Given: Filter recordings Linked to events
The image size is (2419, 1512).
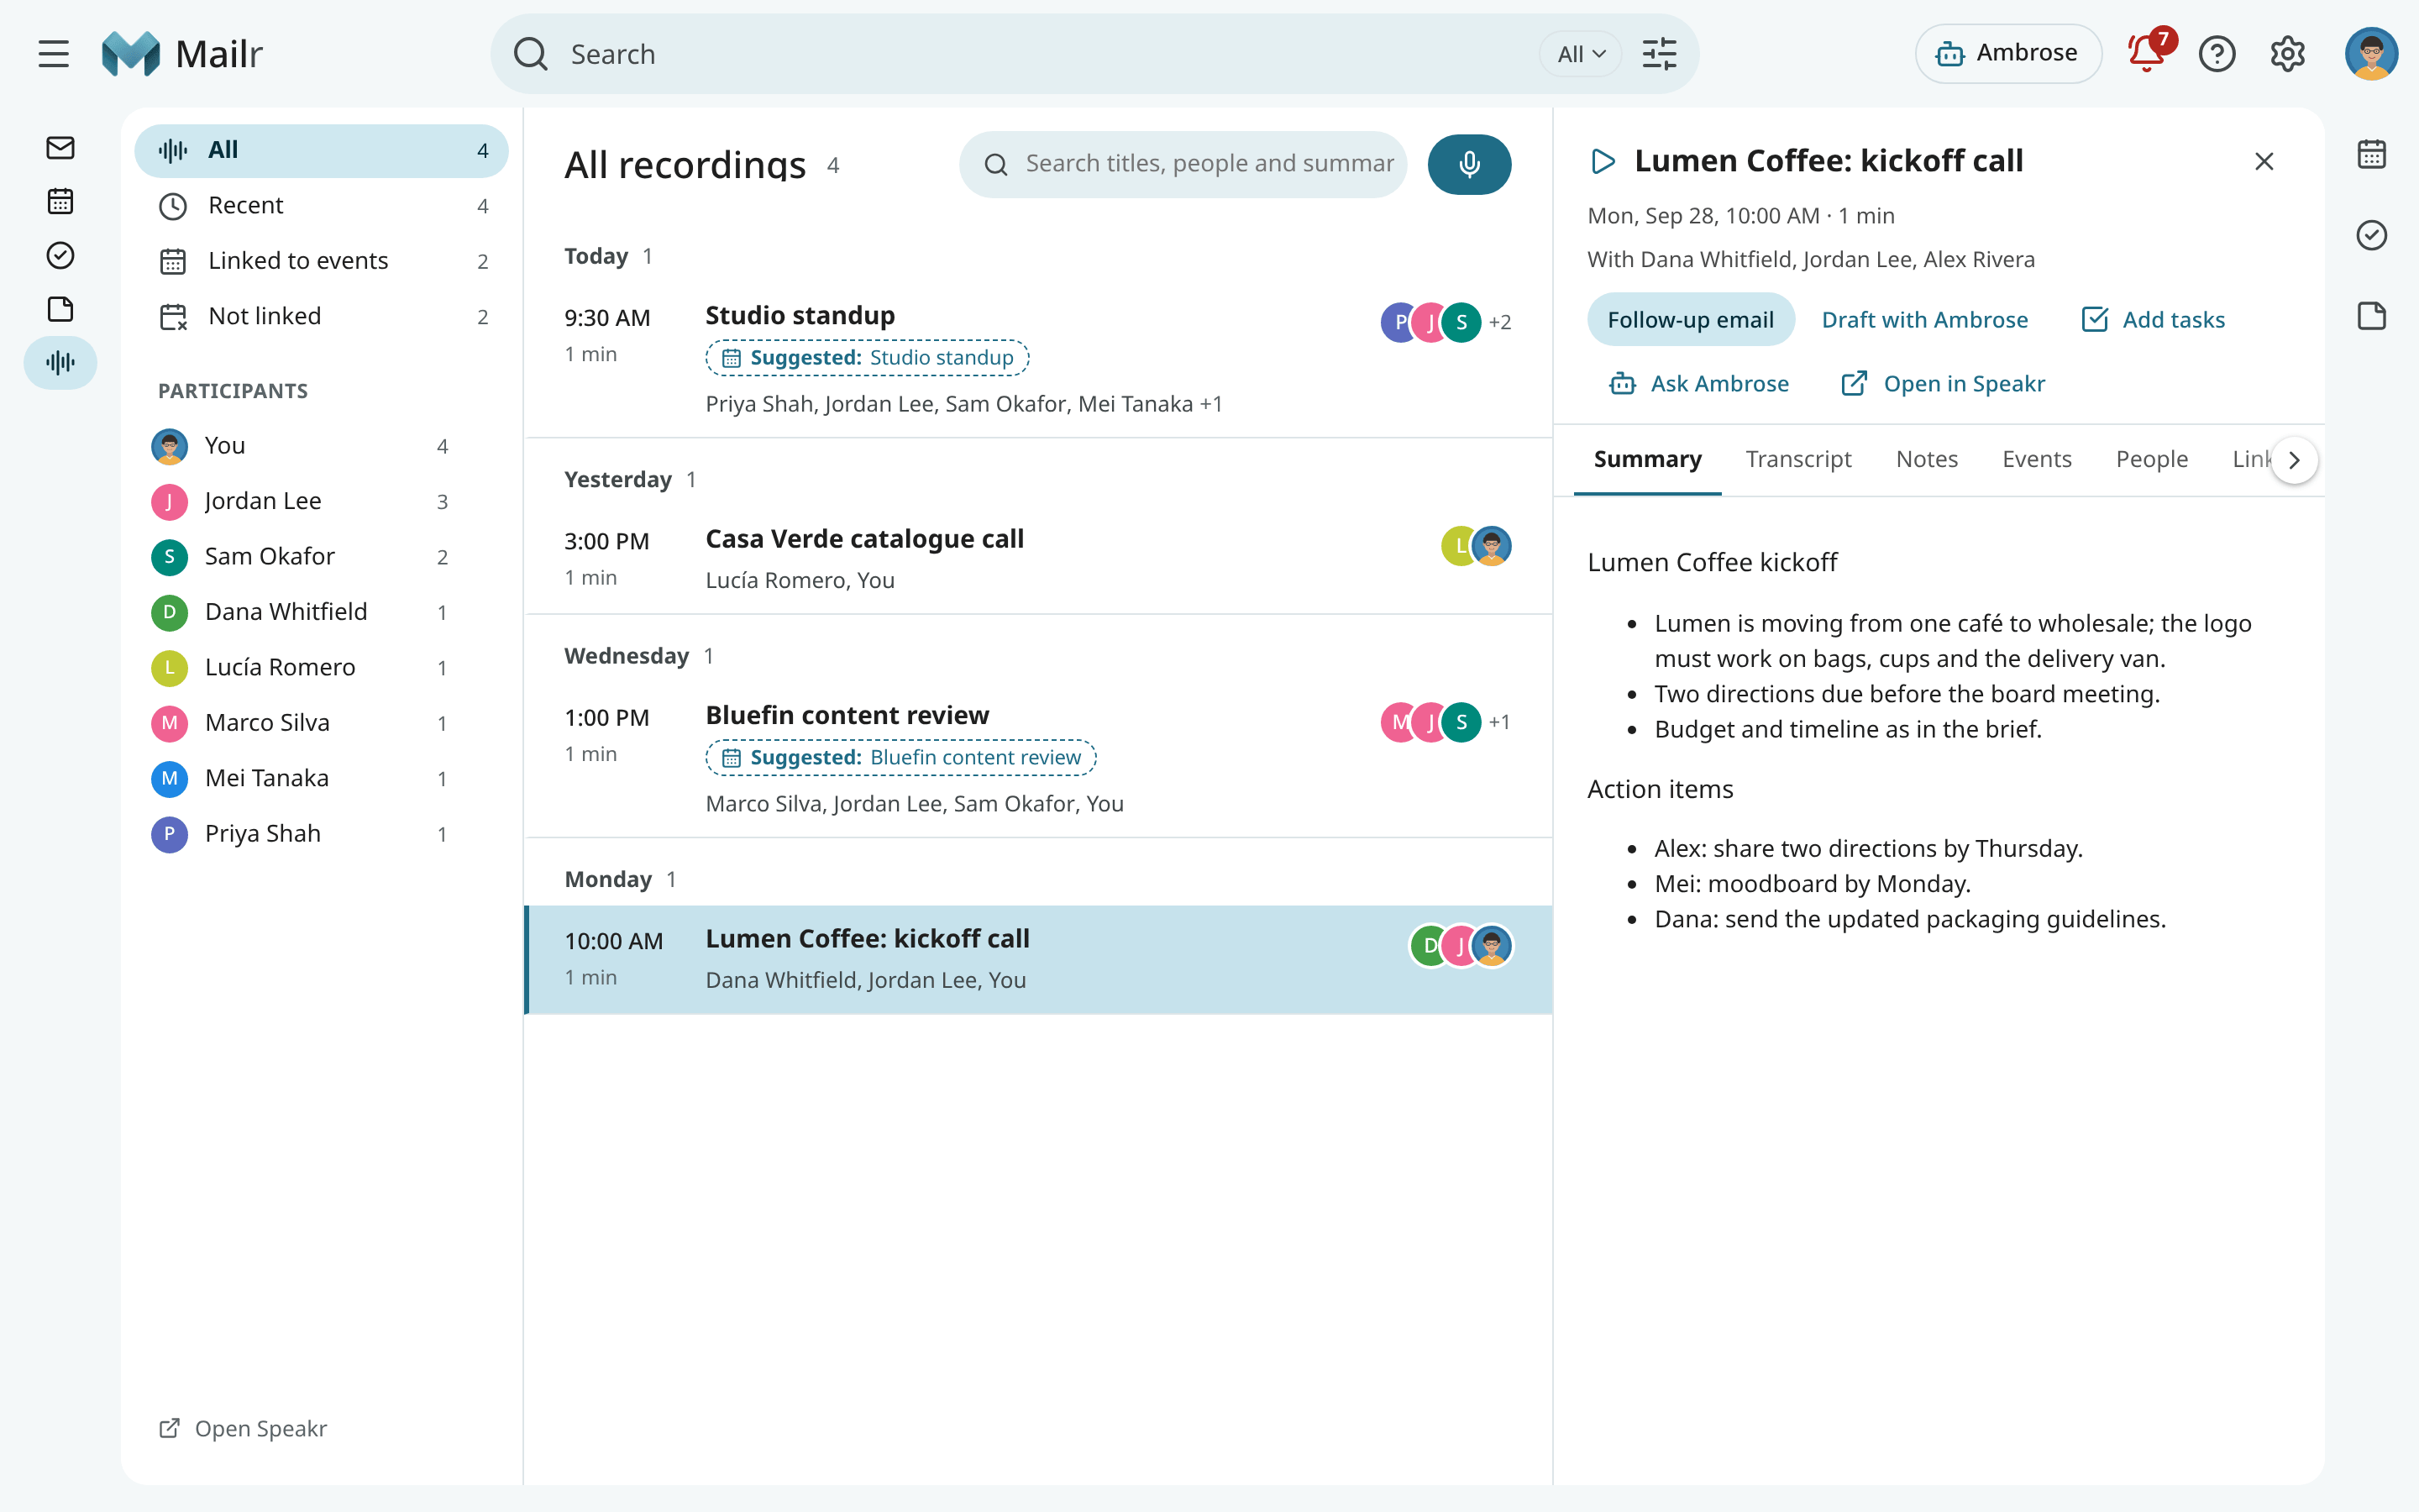Looking at the screenshot, I should [x=321, y=261].
